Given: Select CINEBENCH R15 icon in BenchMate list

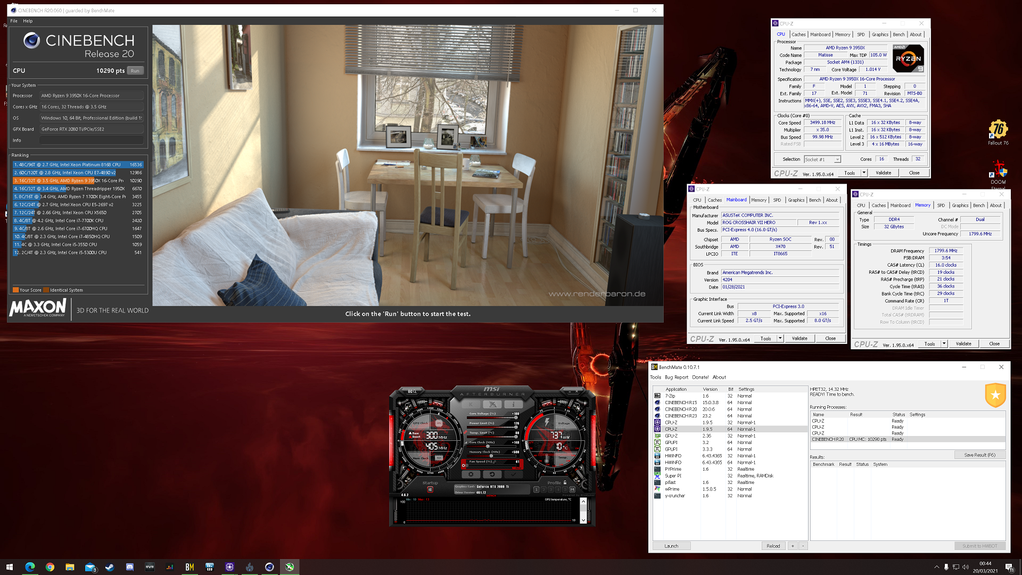Looking at the screenshot, I should coord(657,402).
